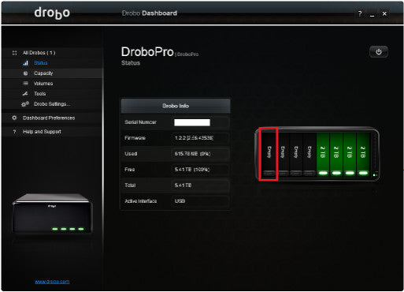Click the Serial Number value field

coord(192,122)
